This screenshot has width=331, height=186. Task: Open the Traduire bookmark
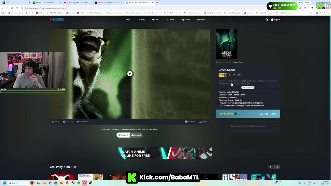(71, 13)
